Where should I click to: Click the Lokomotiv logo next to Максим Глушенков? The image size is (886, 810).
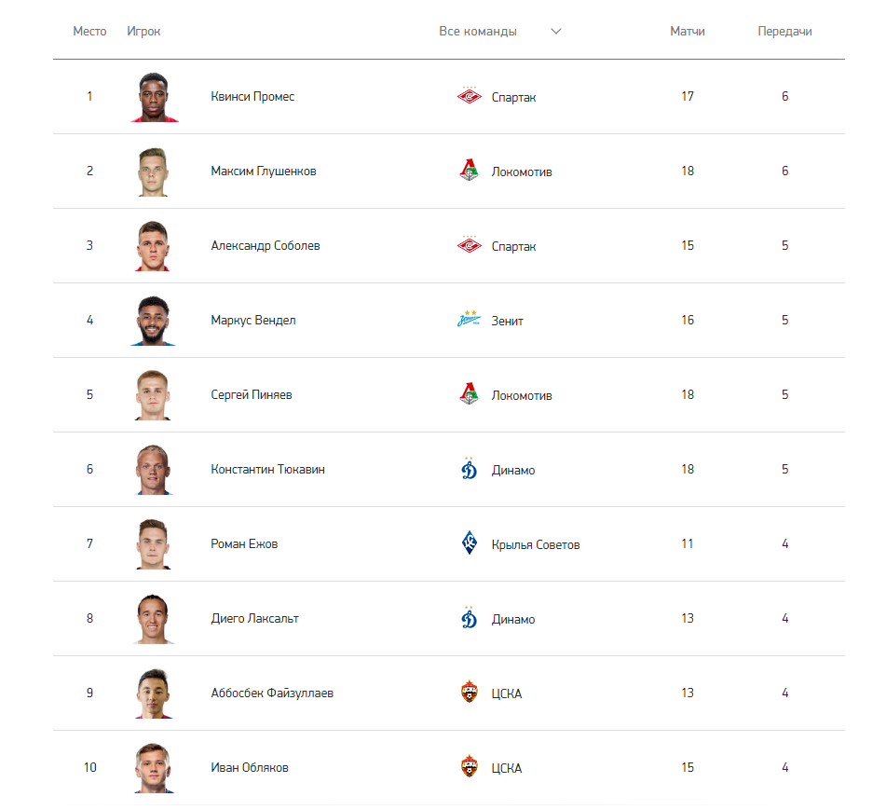coord(469,171)
